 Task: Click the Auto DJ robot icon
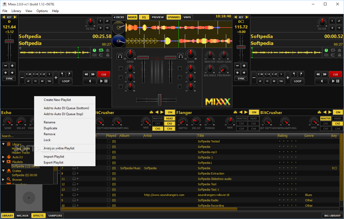click(9, 157)
